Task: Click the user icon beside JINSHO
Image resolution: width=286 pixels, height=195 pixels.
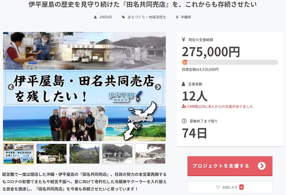Action: click(x=95, y=17)
